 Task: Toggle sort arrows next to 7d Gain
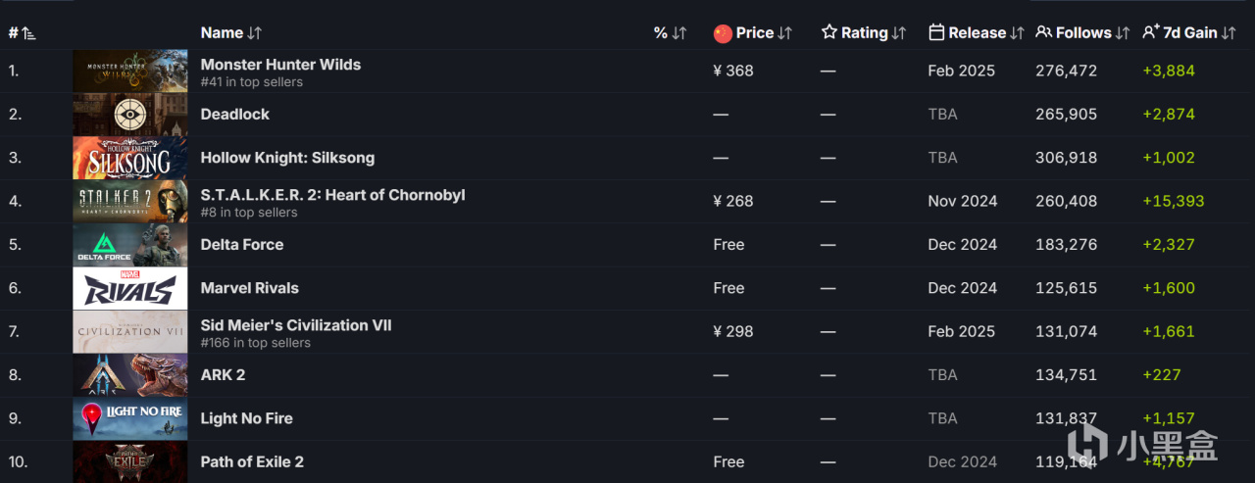click(x=1230, y=33)
